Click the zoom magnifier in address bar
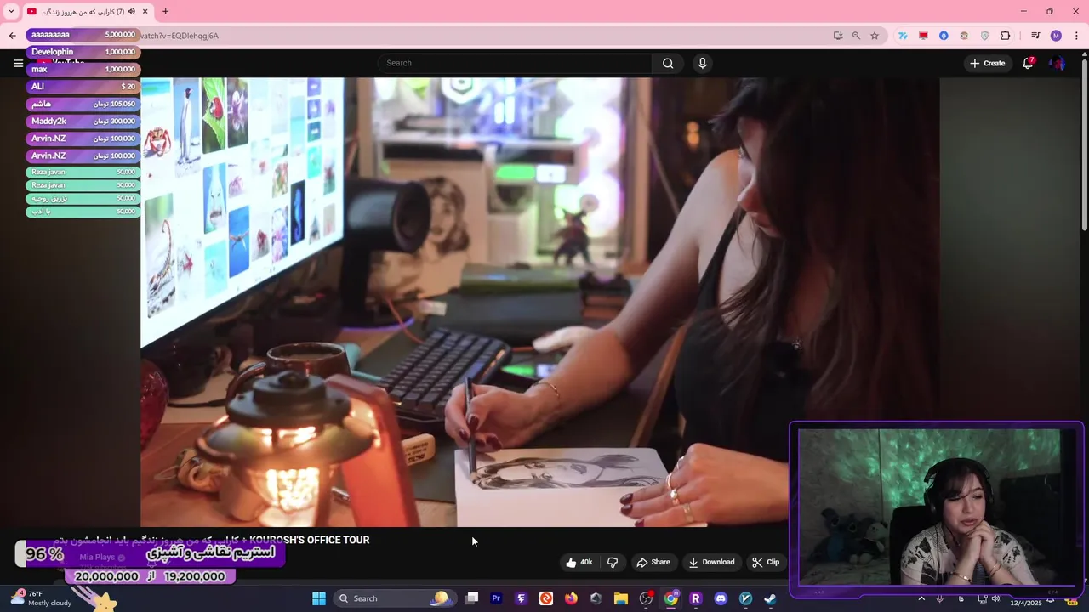Screen dimensions: 1089x612 click(x=856, y=36)
